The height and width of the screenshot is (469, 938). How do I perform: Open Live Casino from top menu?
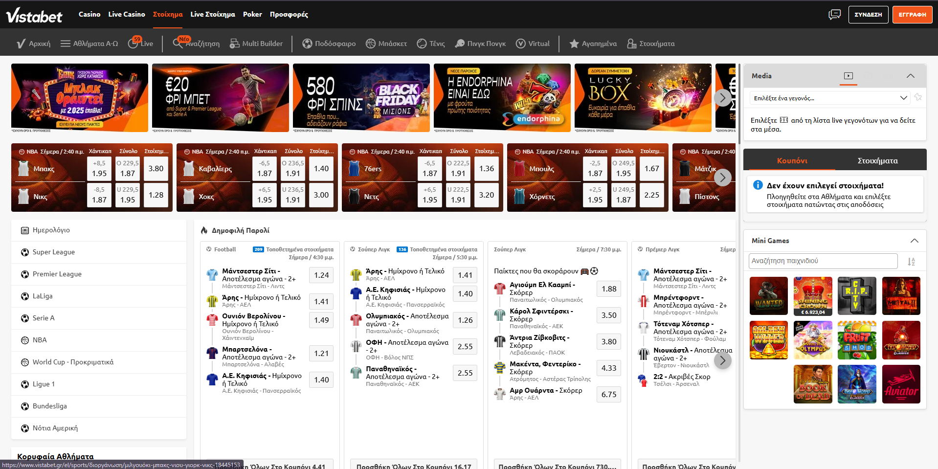click(127, 14)
